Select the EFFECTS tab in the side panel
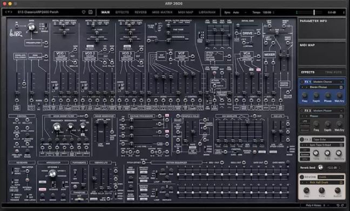This screenshot has width=350, height=211. tap(308, 72)
